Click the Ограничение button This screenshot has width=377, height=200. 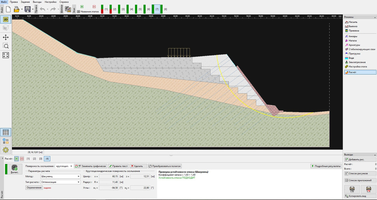tap(34, 188)
